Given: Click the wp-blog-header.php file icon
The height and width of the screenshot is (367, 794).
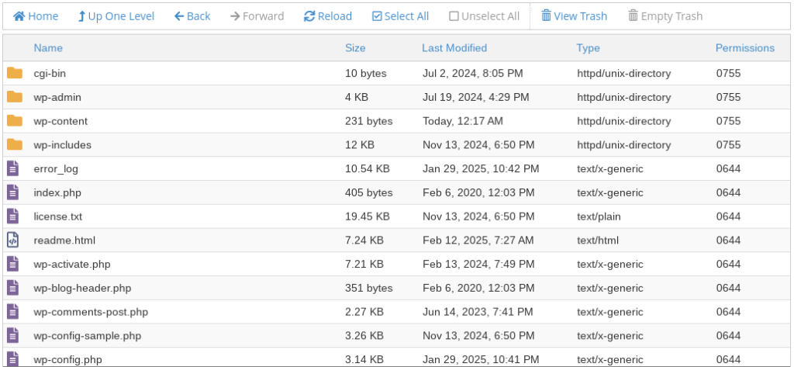Looking at the screenshot, I should [13, 287].
